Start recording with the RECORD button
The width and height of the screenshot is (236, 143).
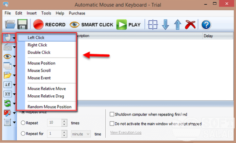coord(49,25)
